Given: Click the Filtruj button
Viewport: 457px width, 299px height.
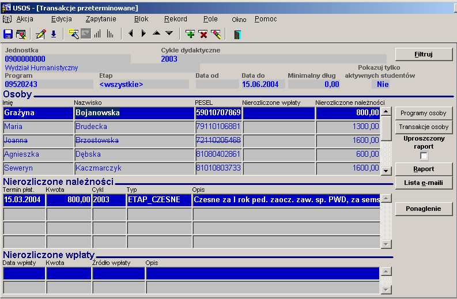Looking at the screenshot, I should 424,54.
